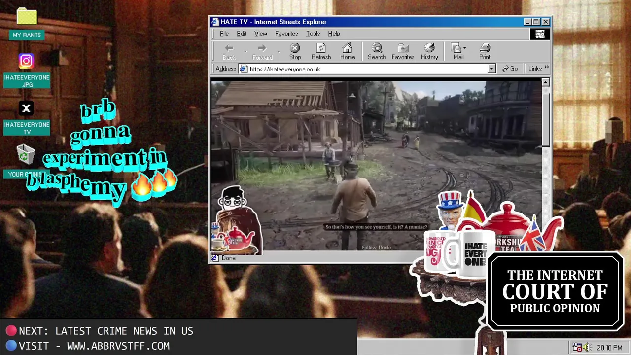Close the HATE TV browser window
This screenshot has width=631, height=355.
pyautogui.click(x=546, y=22)
